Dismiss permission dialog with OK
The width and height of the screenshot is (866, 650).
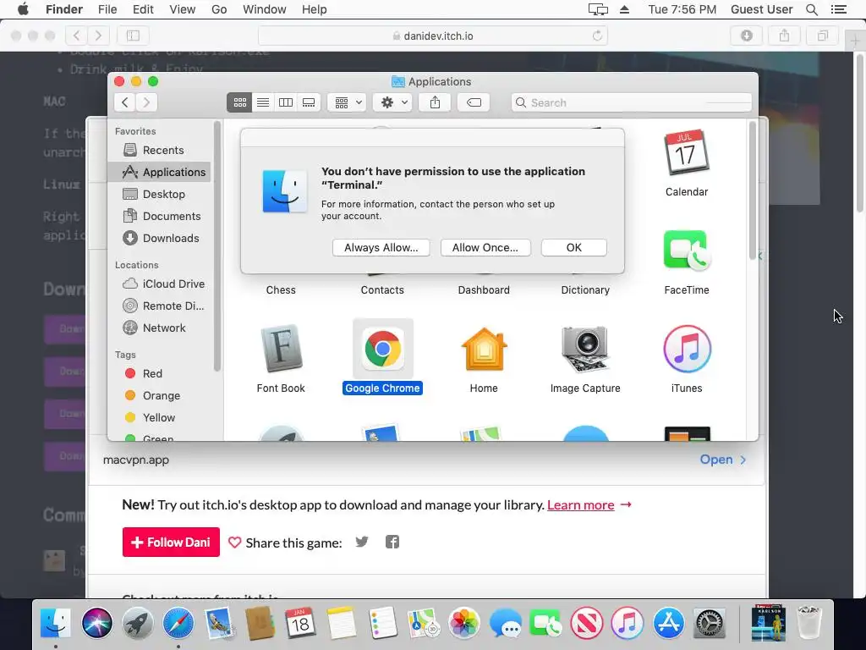click(x=574, y=248)
